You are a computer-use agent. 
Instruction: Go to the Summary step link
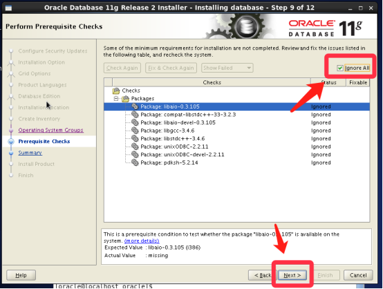click(x=30, y=153)
